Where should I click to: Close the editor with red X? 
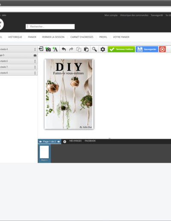[162, 49]
